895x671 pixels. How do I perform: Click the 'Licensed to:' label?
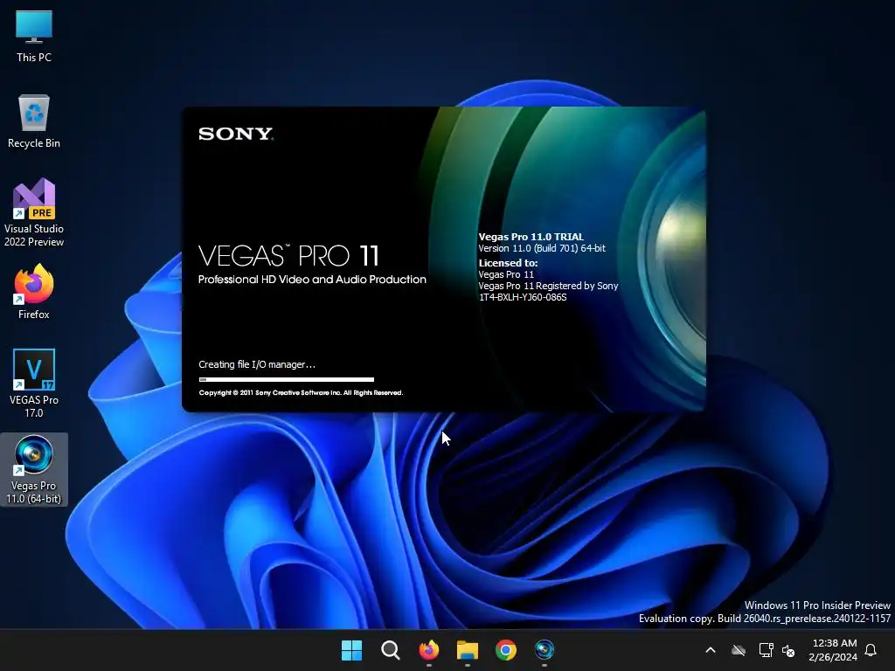point(508,263)
